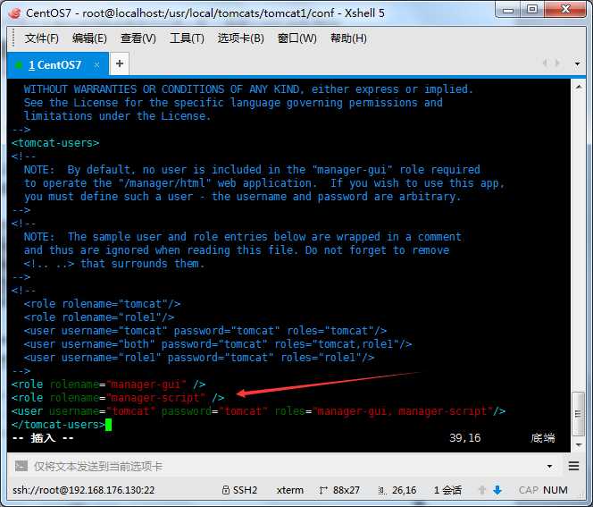Click the Xshell app icon in title bar

click(x=14, y=13)
